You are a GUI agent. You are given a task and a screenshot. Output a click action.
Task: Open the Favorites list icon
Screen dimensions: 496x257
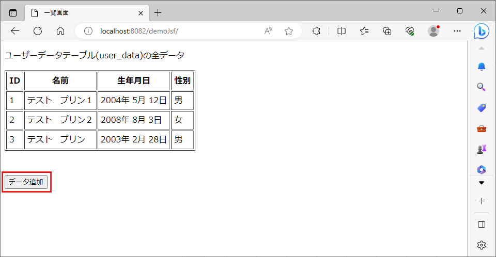[x=364, y=31]
